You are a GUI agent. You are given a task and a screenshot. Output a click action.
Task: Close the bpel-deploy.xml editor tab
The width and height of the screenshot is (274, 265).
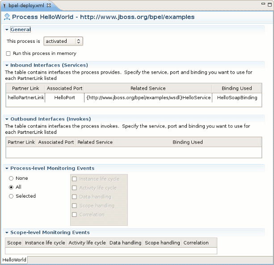[x=49, y=5]
